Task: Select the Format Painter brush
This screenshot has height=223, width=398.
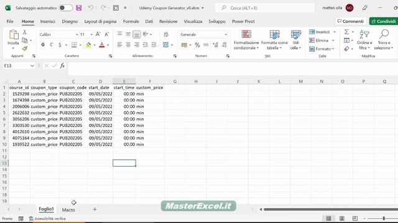Action: 25,48
